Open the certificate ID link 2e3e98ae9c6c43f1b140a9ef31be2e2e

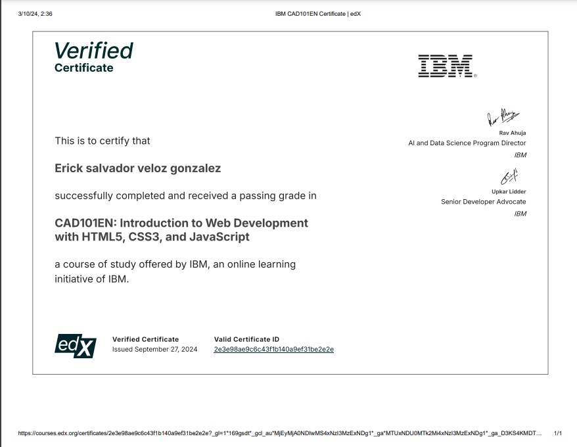(273, 349)
